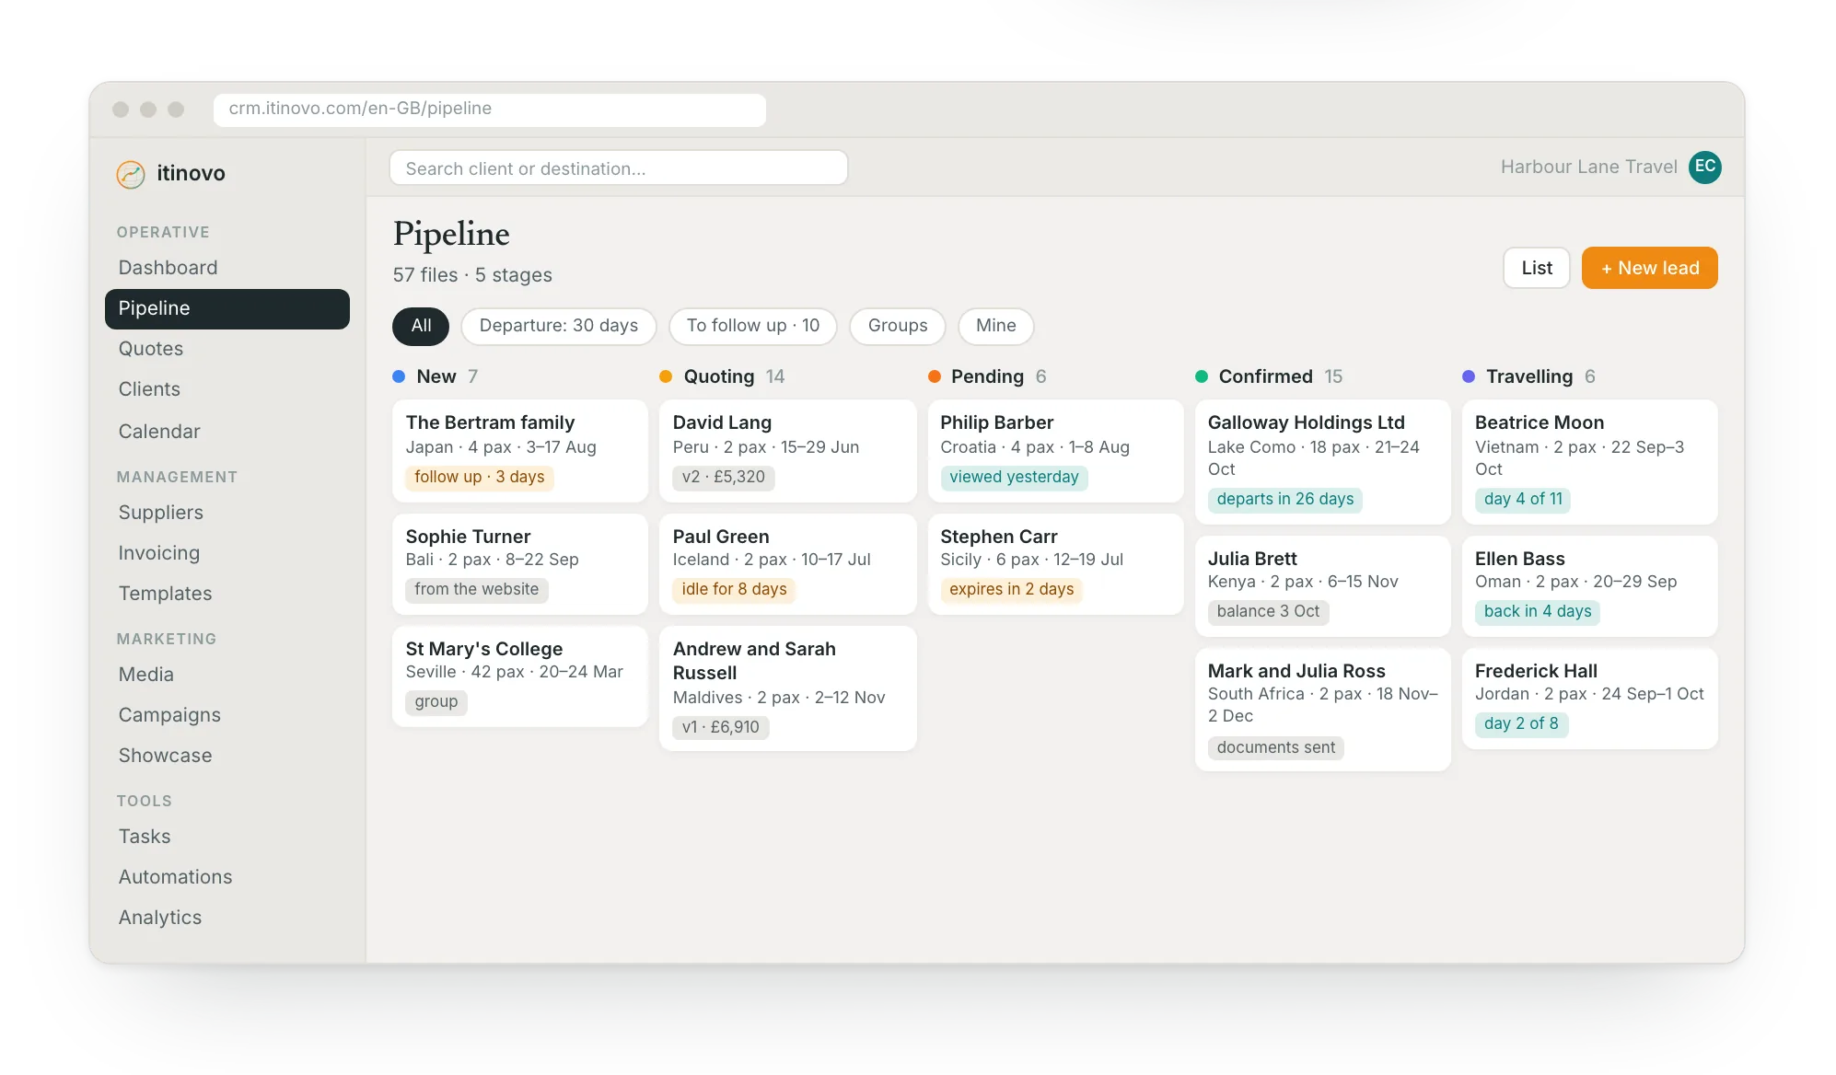The image size is (1836, 1075).
Task: Switch to List view
Action: point(1536,268)
